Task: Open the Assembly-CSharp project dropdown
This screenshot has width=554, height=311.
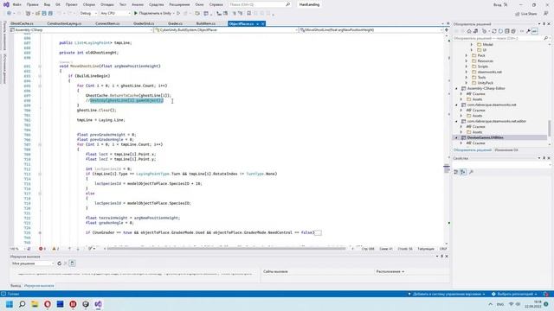Action: point(81,30)
